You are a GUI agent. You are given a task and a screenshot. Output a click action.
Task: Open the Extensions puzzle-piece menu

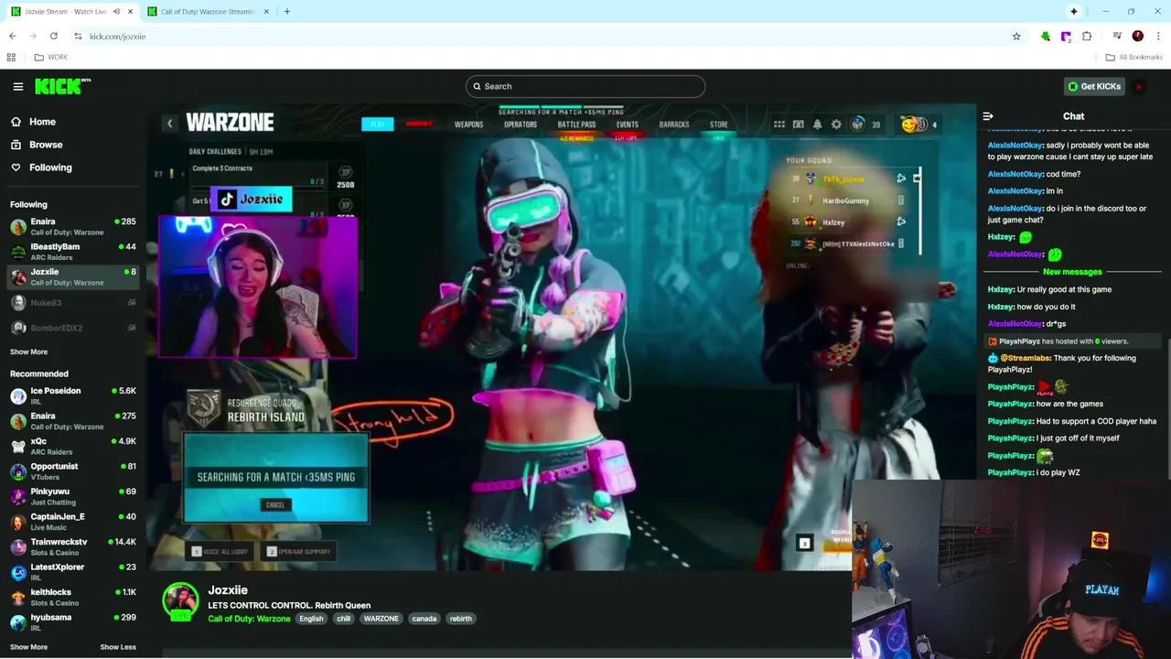tap(1087, 36)
